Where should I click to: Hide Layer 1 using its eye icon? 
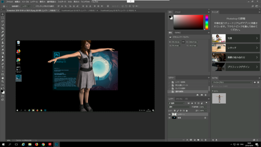(x=170, y=114)
